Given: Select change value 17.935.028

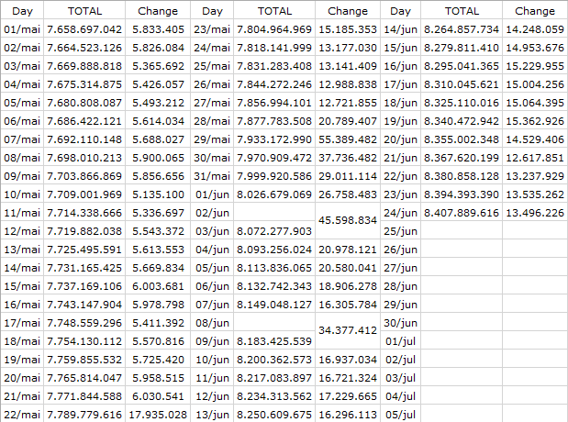Looking at the screenshot, I should (158, 415).
